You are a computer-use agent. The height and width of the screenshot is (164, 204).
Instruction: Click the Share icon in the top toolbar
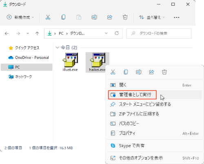110,17
